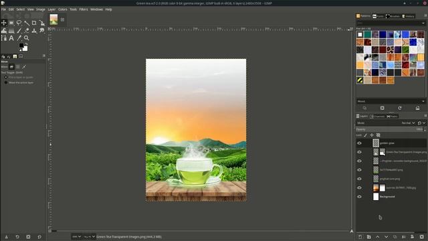Select the Rectangle Select tool
Image resolution: width=428 pixels, height=241 pixels.
11,23
